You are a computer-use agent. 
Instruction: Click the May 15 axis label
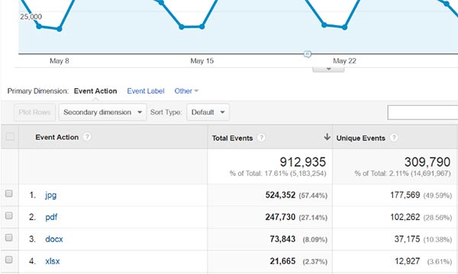coord(202,61)
